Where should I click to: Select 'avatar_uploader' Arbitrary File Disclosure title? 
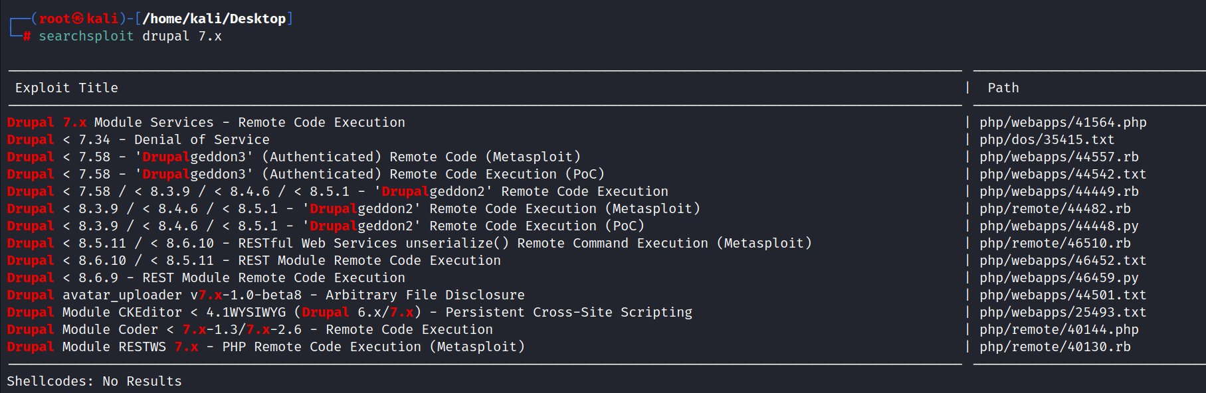click(266, 295)
